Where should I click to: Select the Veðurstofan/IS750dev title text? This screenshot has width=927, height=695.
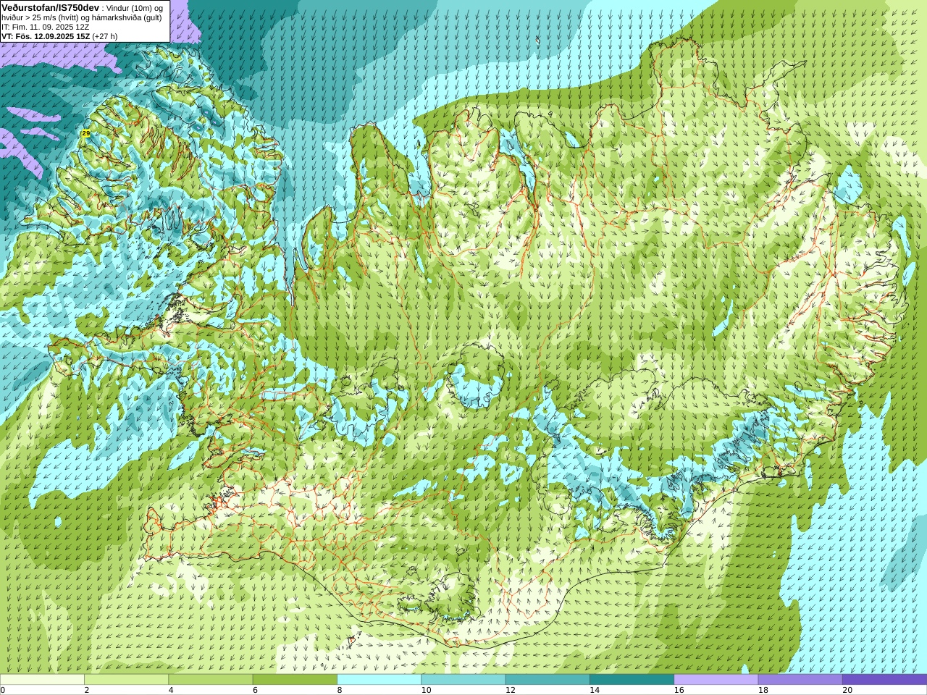[x=51, y=7]
